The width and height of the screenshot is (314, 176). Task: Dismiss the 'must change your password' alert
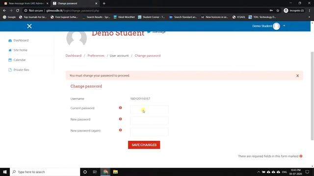click(298, 76)
